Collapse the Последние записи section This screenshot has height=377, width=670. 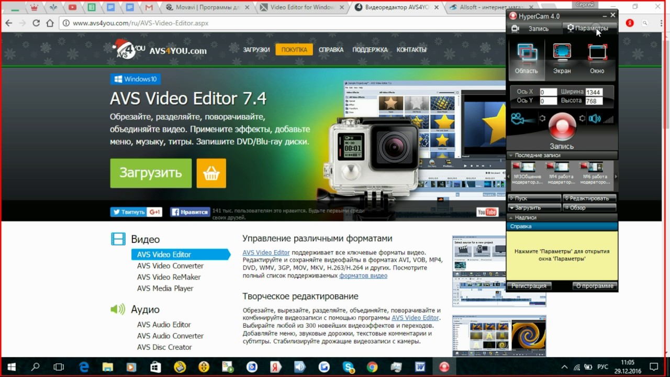(562, 156)
